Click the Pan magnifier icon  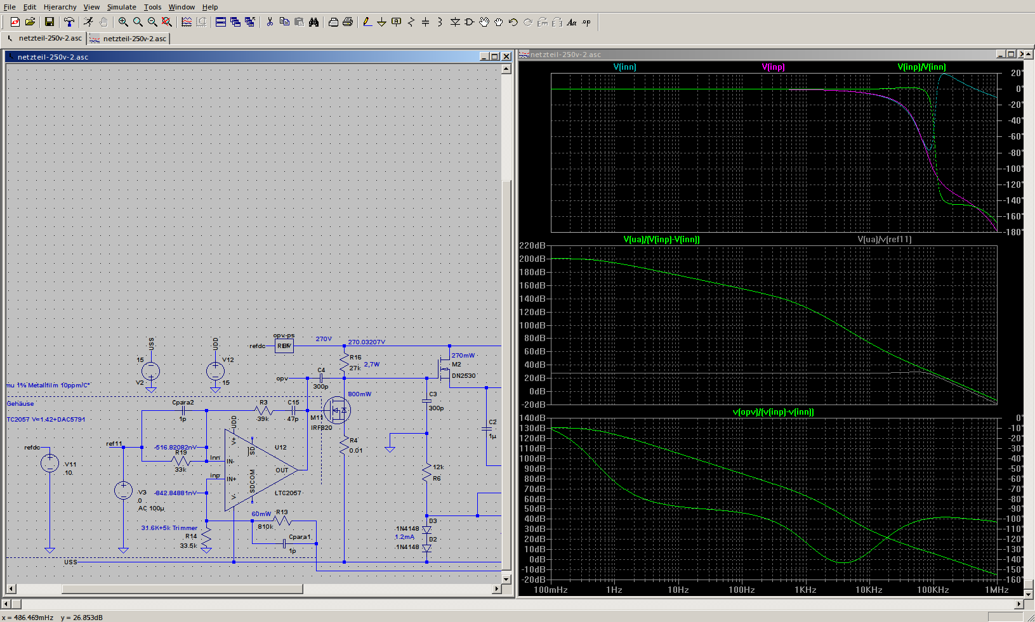(138, 22)
